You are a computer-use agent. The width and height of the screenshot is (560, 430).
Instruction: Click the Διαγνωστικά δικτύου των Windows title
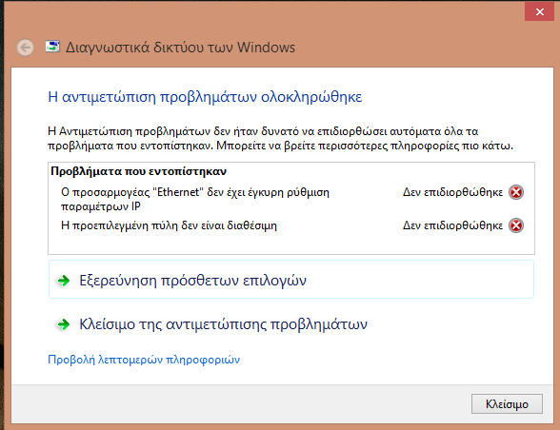tap(180, 48)
